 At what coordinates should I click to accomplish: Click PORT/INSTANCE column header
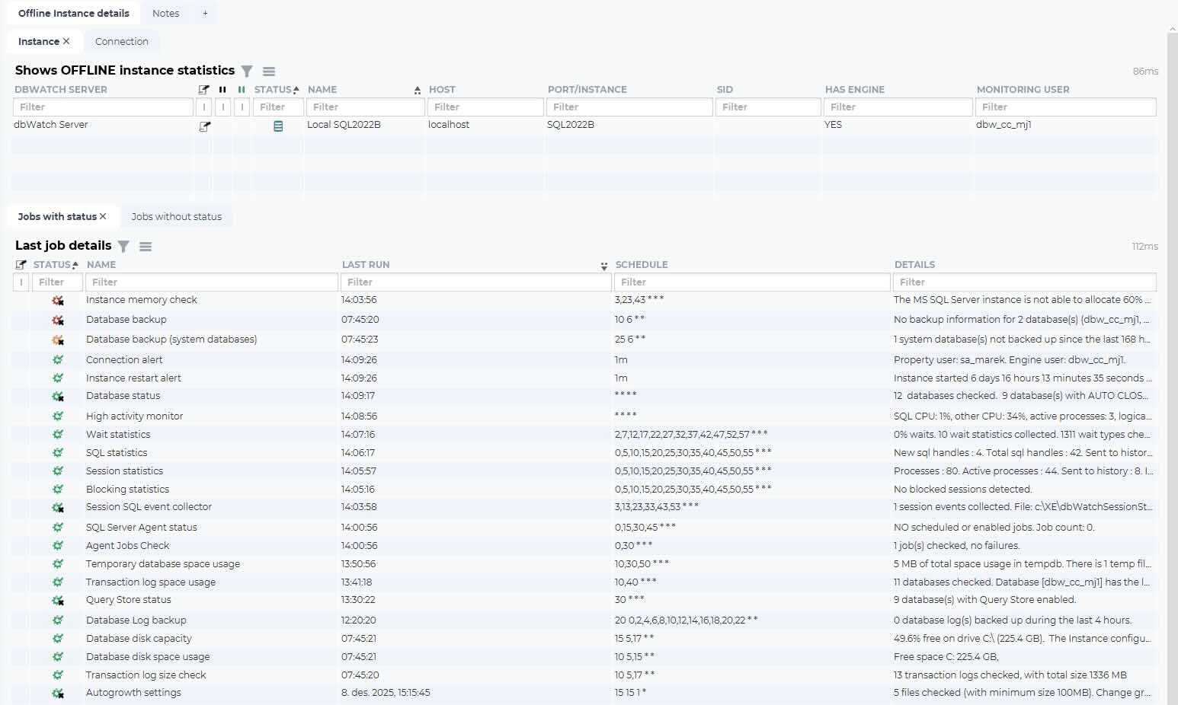[587, 89]
